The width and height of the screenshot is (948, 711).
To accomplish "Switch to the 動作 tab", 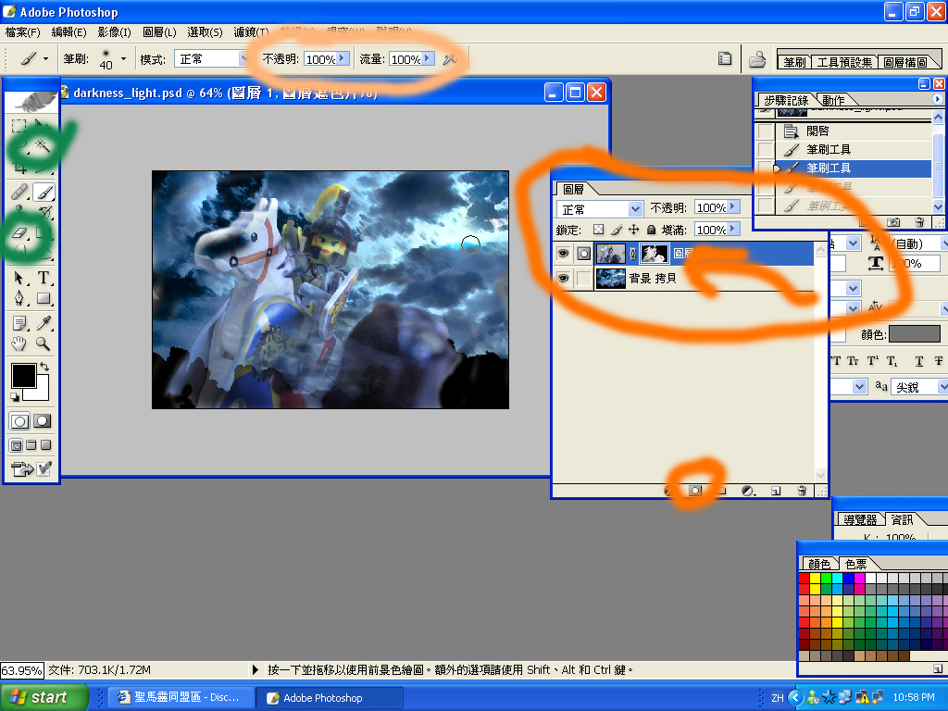I will (x=833, y=100).
